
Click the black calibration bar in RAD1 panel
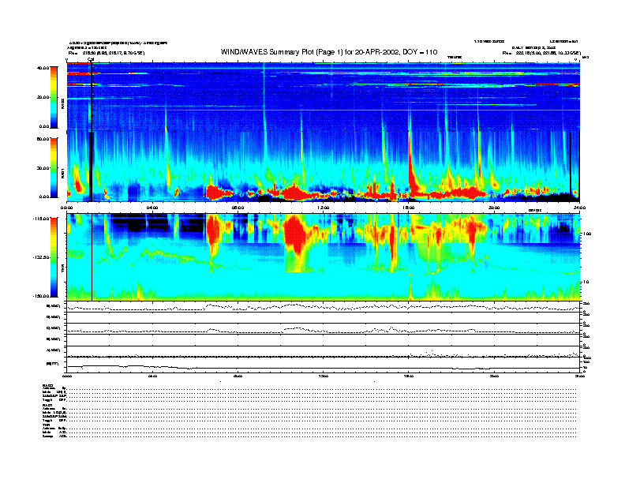click(x=91, y=167)
